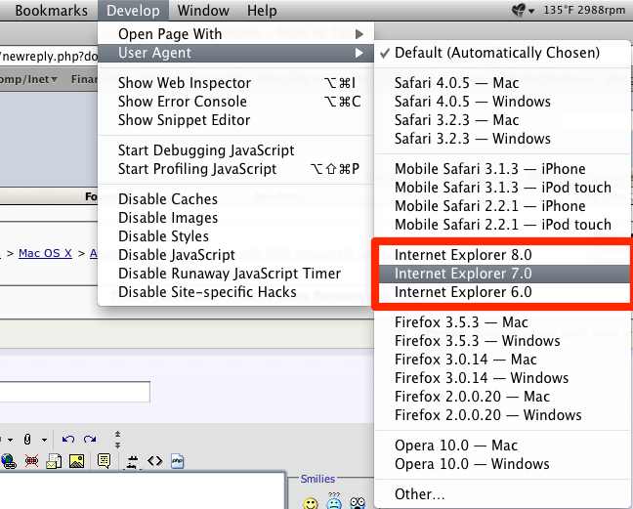Click the wrap HTML tags angle-brackets icon

tap(155, 461)
